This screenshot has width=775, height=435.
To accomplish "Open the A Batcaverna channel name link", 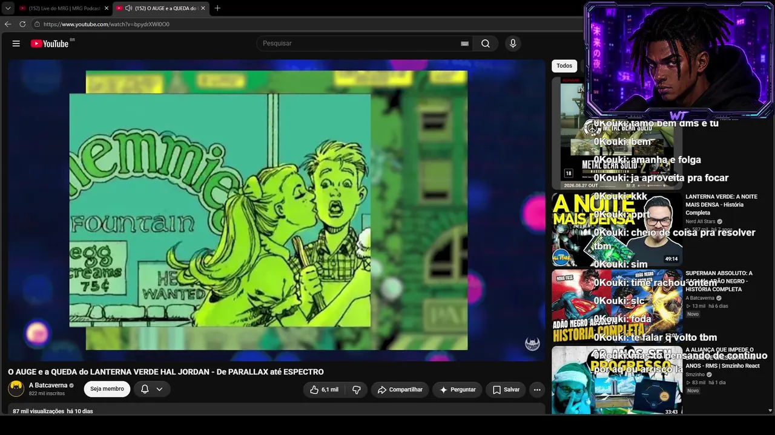I will 48,385.
